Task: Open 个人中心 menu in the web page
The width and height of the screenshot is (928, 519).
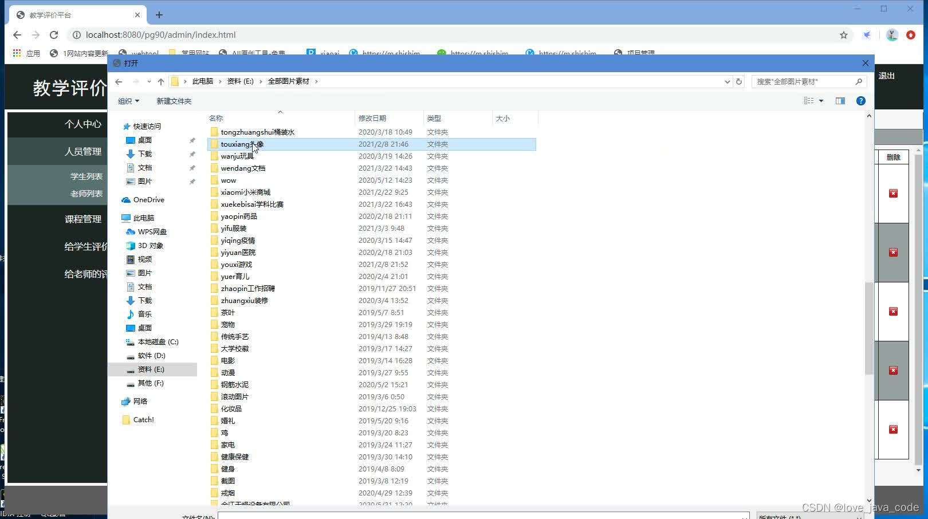Action: 83,124
